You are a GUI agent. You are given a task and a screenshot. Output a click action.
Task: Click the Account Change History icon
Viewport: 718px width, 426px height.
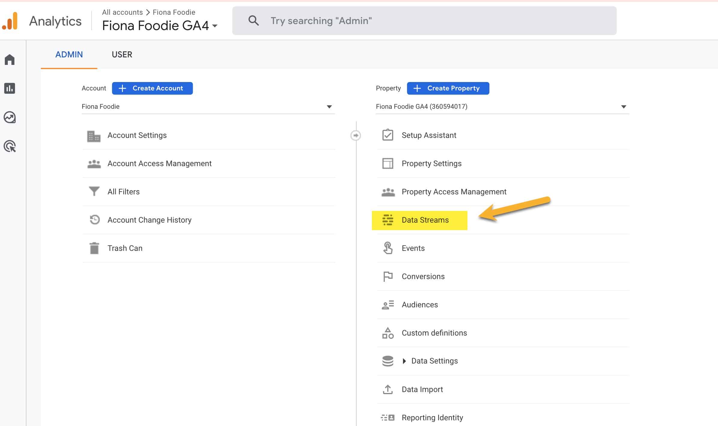(94, 220)
